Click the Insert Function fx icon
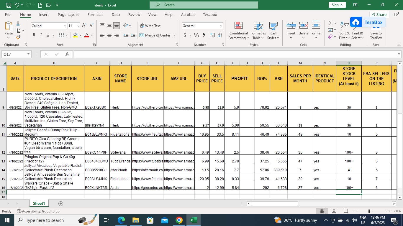Image resolution: width=403 pixels, height=226 pixels. coord(67,54)
